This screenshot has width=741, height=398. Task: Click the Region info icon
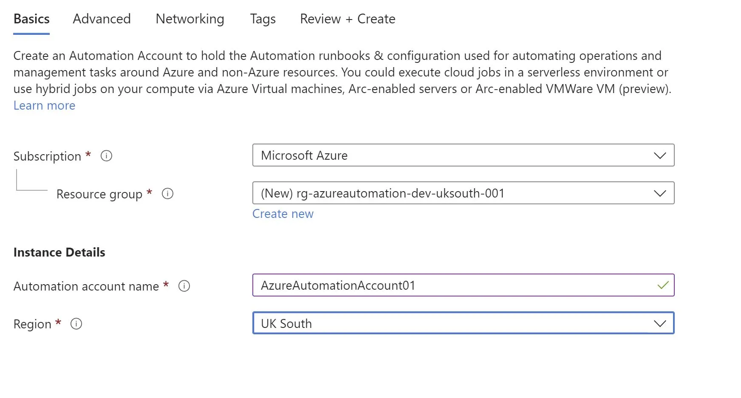click(76, 324)
